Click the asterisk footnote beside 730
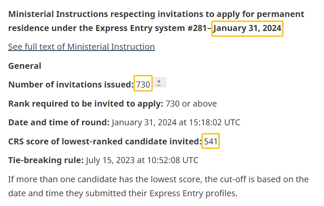 coord(159,83)
